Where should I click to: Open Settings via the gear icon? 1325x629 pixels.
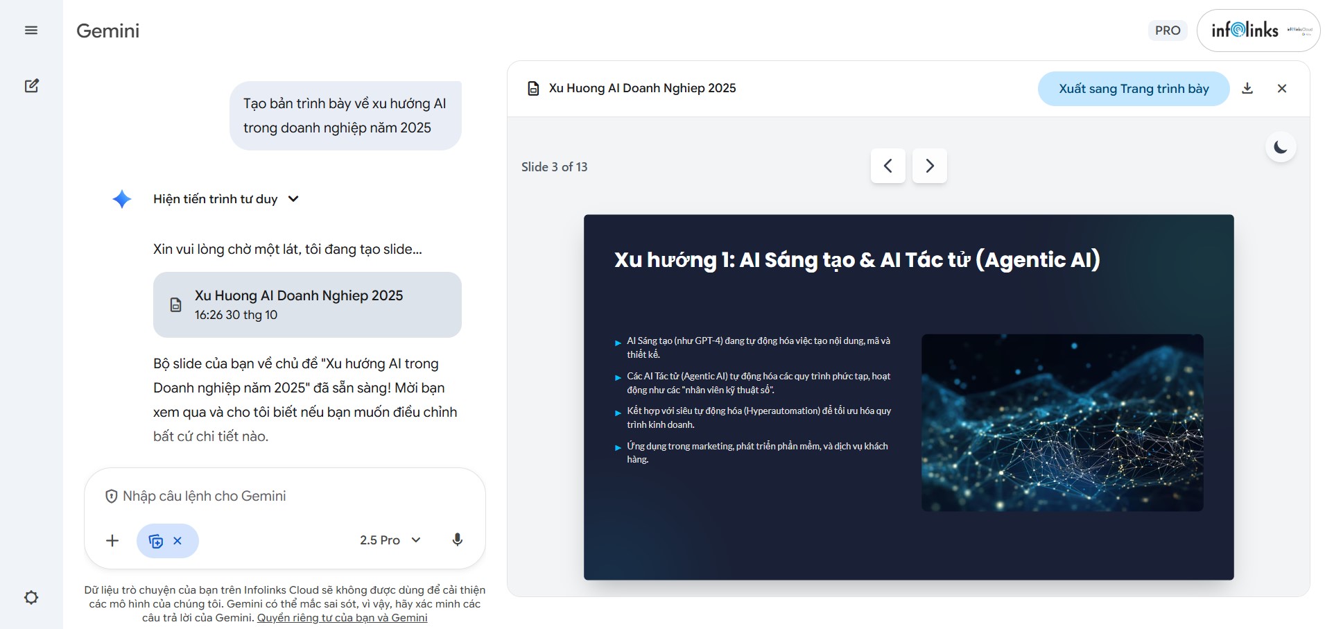[31, 597]
